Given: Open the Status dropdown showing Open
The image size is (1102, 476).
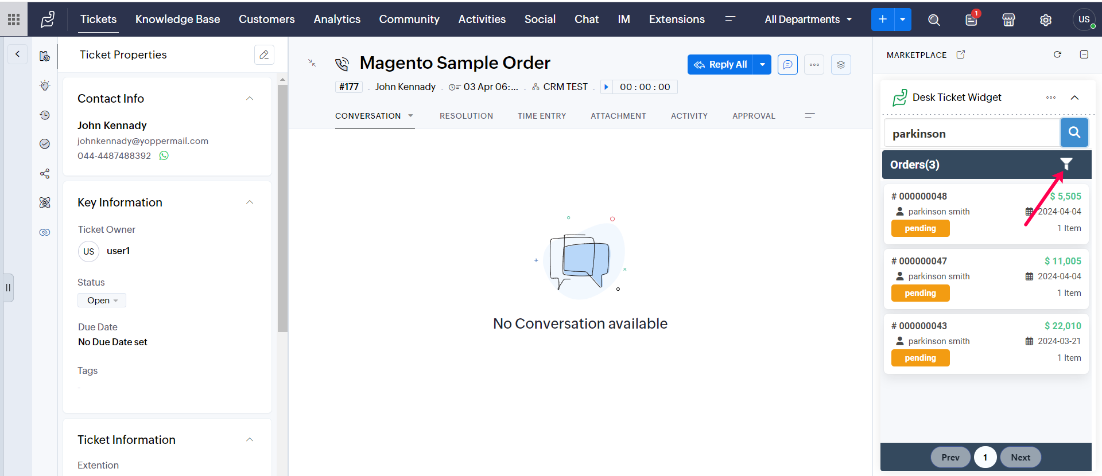Looking at the screenshot, I should (102, 301).
